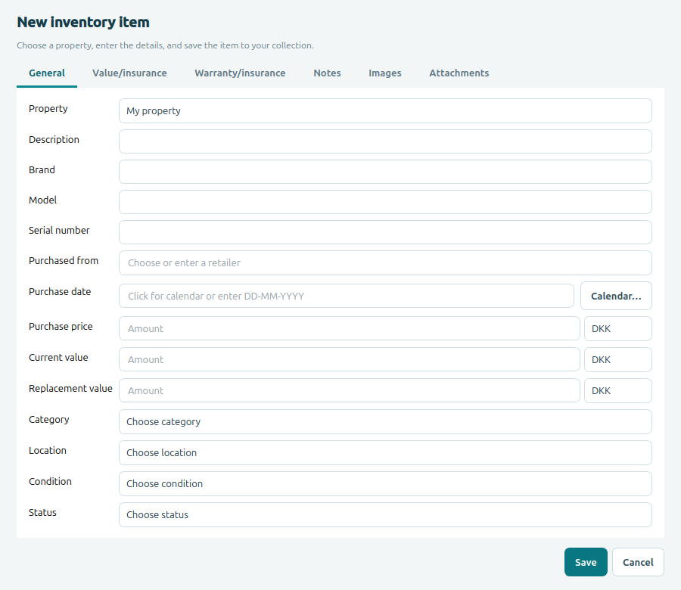Focus the Purchased from retailer field
The width and height of the screenshot is (681, 590).
point(385,262)
